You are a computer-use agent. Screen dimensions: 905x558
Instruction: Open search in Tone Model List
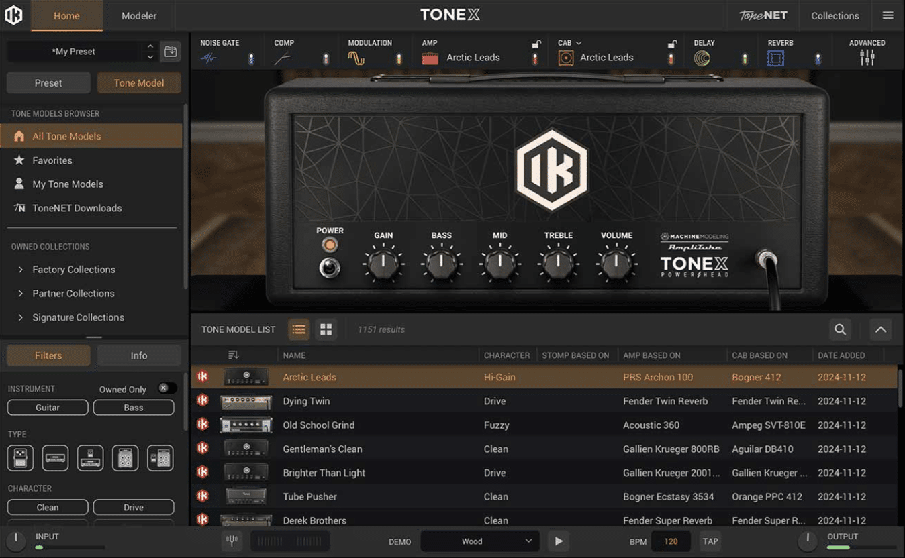click(x=840, y=329)
